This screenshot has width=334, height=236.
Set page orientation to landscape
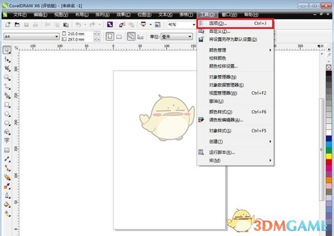tap(119, 37)
